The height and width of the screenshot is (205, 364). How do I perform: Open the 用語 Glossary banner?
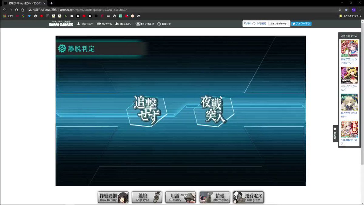click(180, 197)
